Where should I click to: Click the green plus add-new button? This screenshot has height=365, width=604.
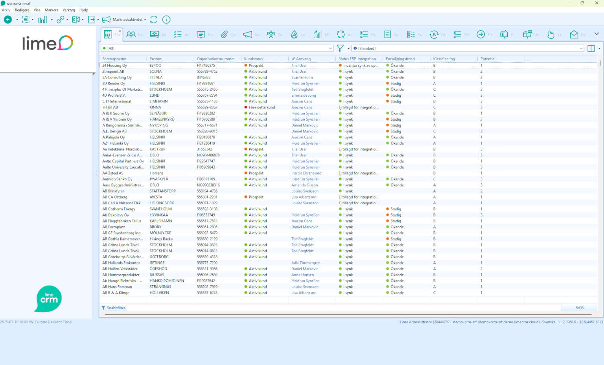coord(8,19)
